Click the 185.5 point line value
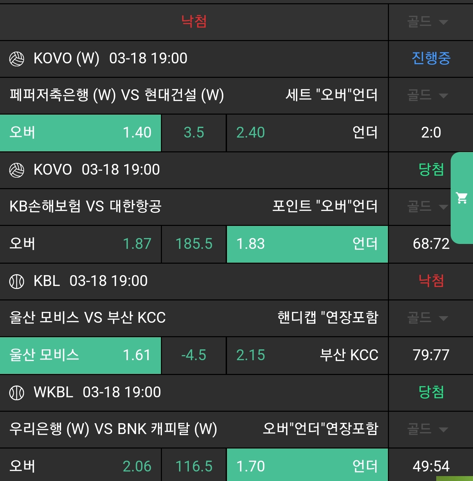 point(194,244)
